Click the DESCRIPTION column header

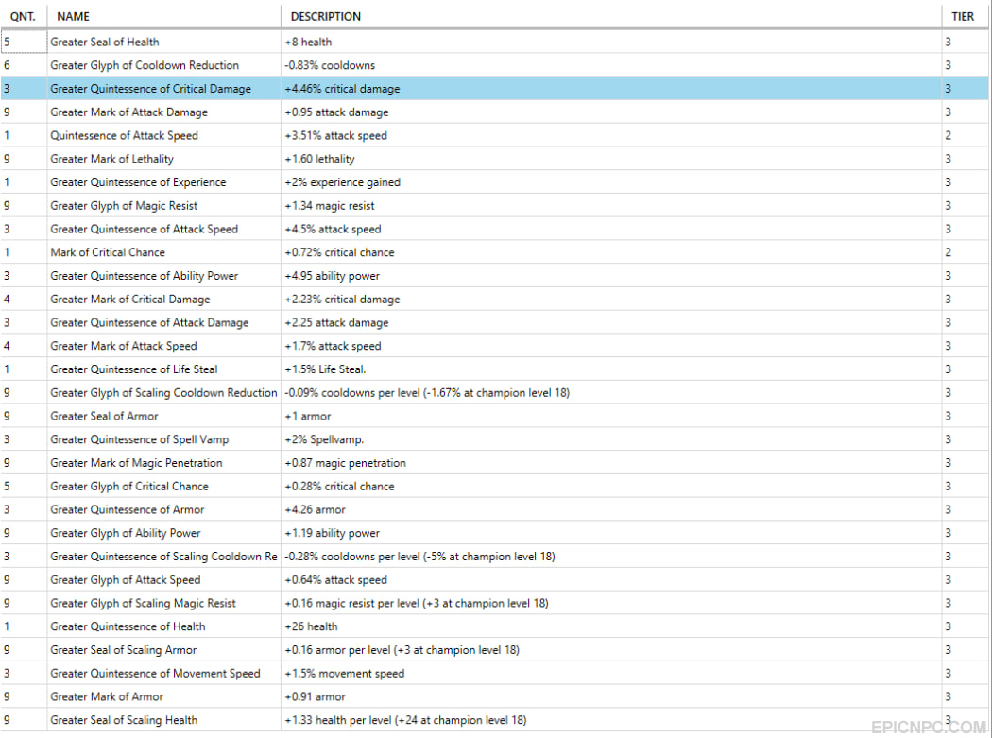(611, 16)
